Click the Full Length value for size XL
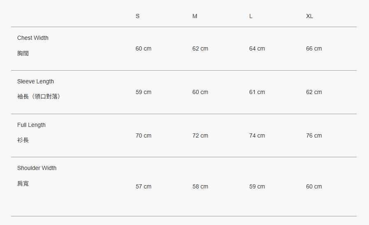 314,135
